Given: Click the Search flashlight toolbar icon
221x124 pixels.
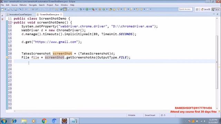Looking at the screenshot, I should point(118,9).
